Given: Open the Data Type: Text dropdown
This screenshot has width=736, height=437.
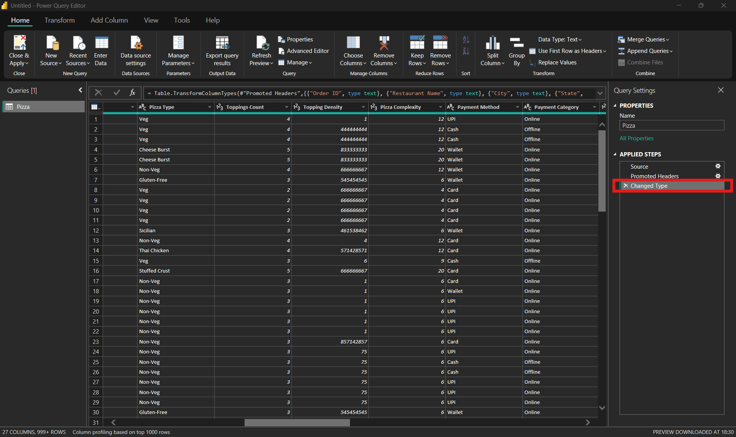Looking at the screenshot, I should [x=560, y=39].
